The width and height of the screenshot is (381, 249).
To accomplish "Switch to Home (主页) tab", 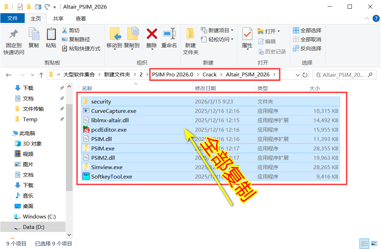I will pyautogui.click(x=36, y=19).
